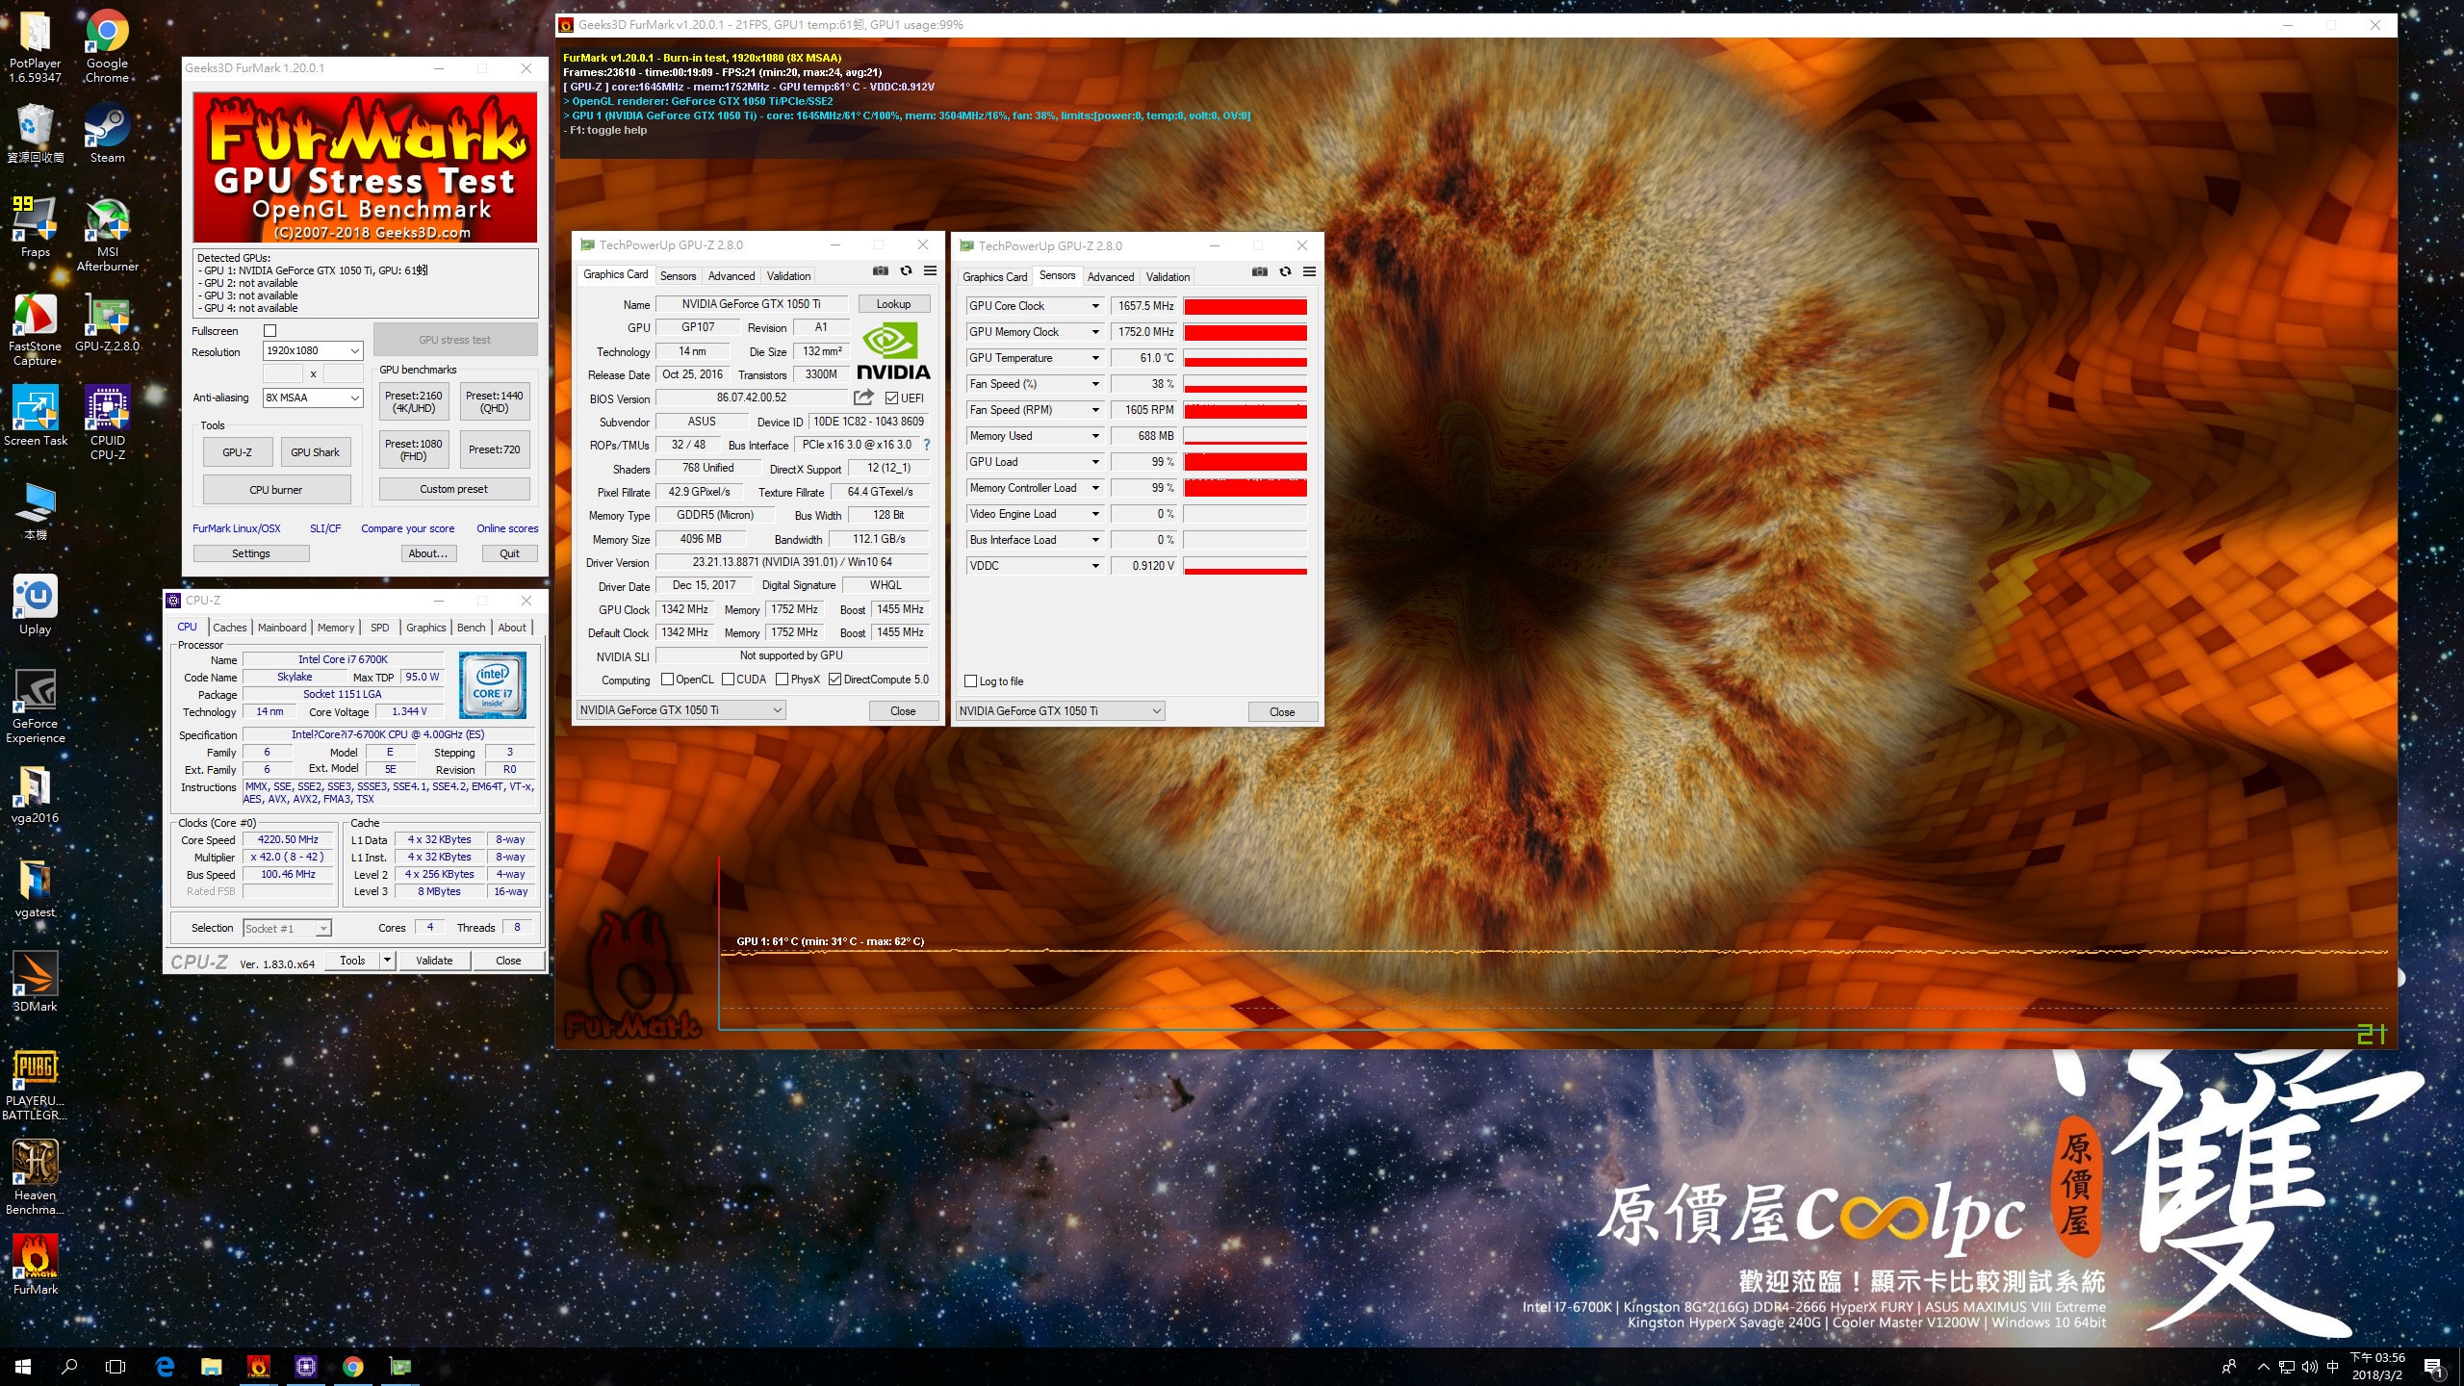This screenshot has height=1386, width=2464.
Task: Switch to Mainboard tab in CPU-Z
Action: (x=282, y=628)
